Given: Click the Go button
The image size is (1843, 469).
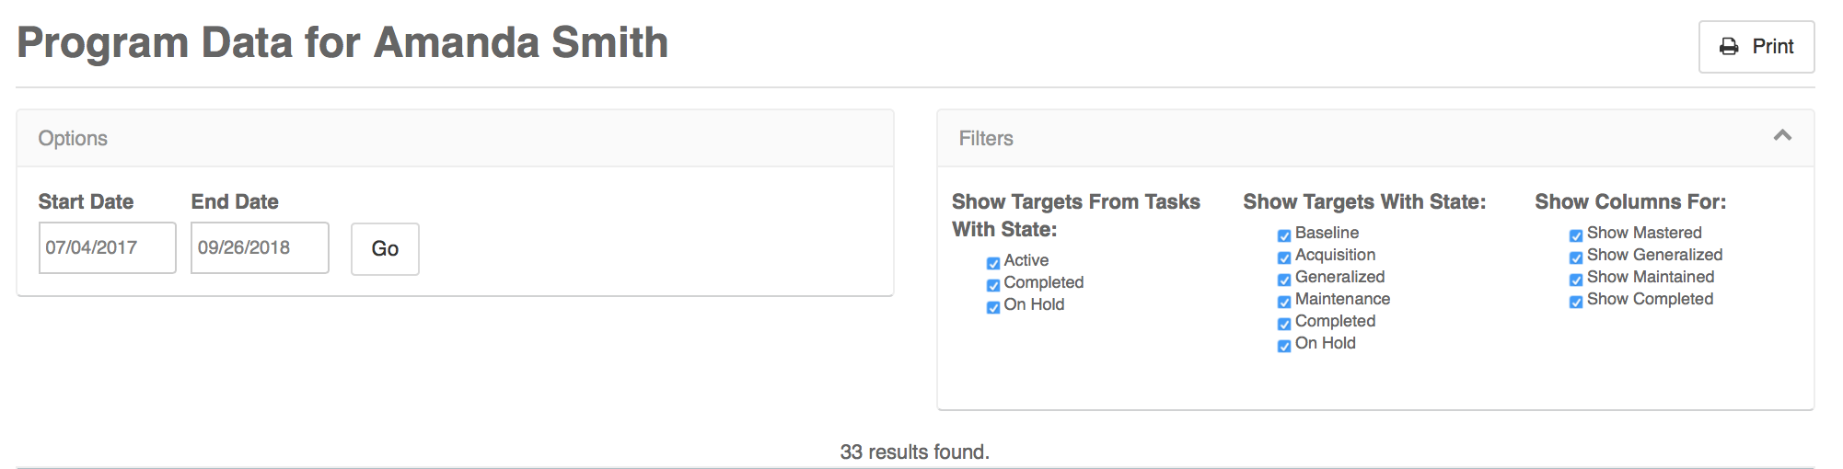Looking at the screenshot, I should coord(385,248).
